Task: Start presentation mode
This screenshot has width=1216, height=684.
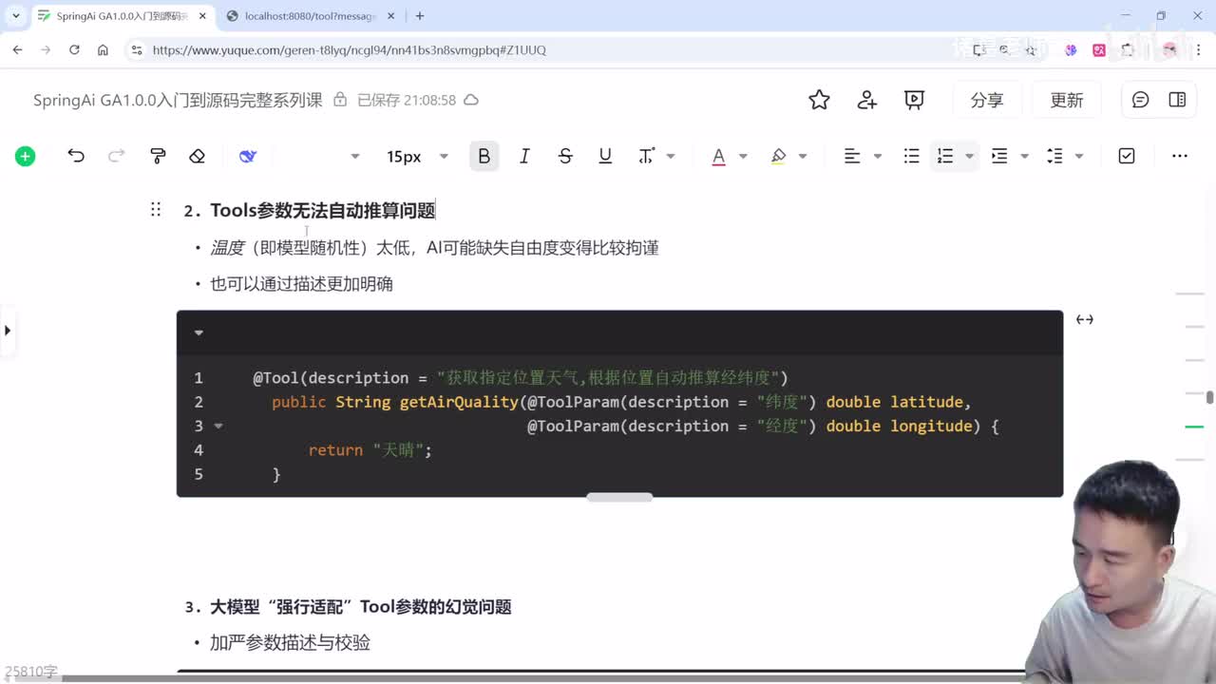Action: [x=914, y=100]
